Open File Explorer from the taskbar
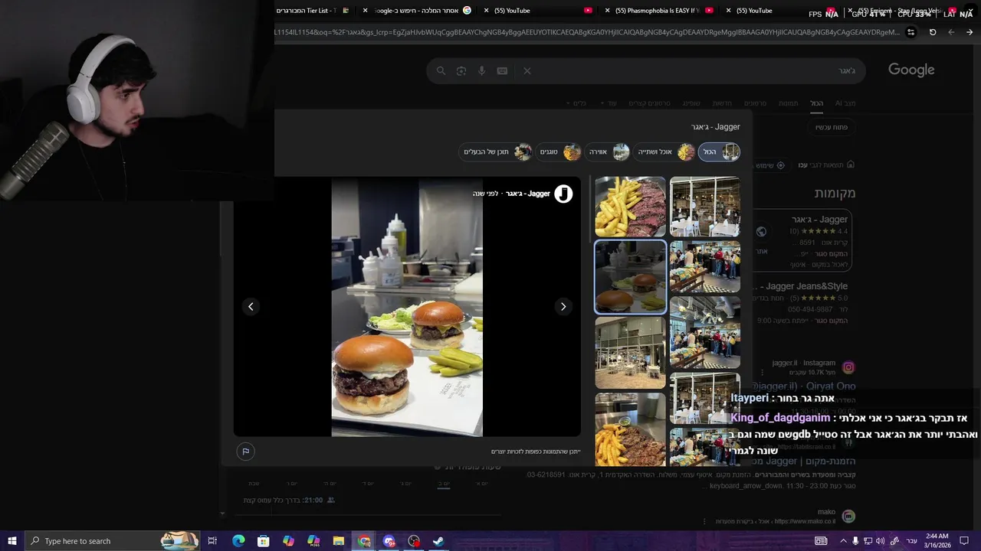The image size is (981, 551). pos(339,541)
